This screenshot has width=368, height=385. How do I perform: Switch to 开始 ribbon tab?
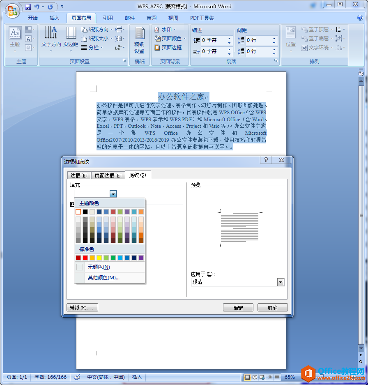click(x=32, y=18)
